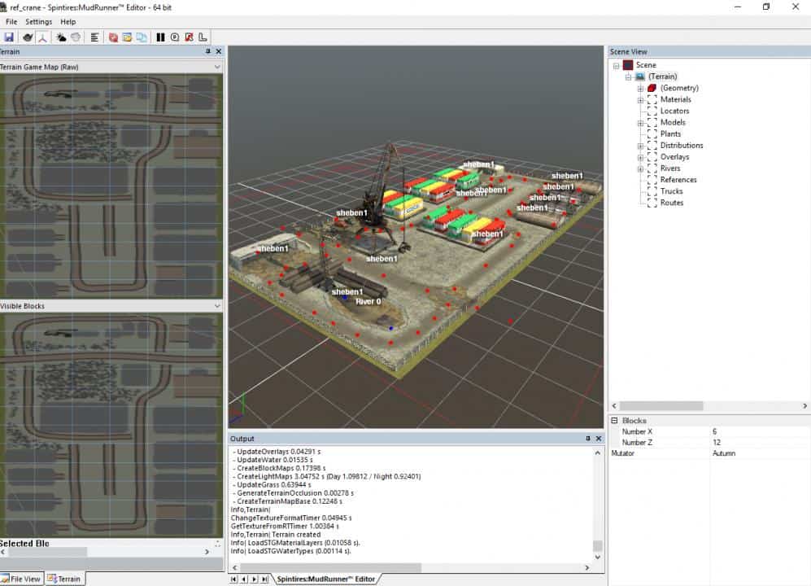Collapse the Blocks property group

(x=614, y=421)
